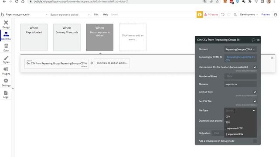Image resolution: width=279 pixels, height=157 pixels.
Task: Open the Logs tab in sidebar
Action: 6,94
